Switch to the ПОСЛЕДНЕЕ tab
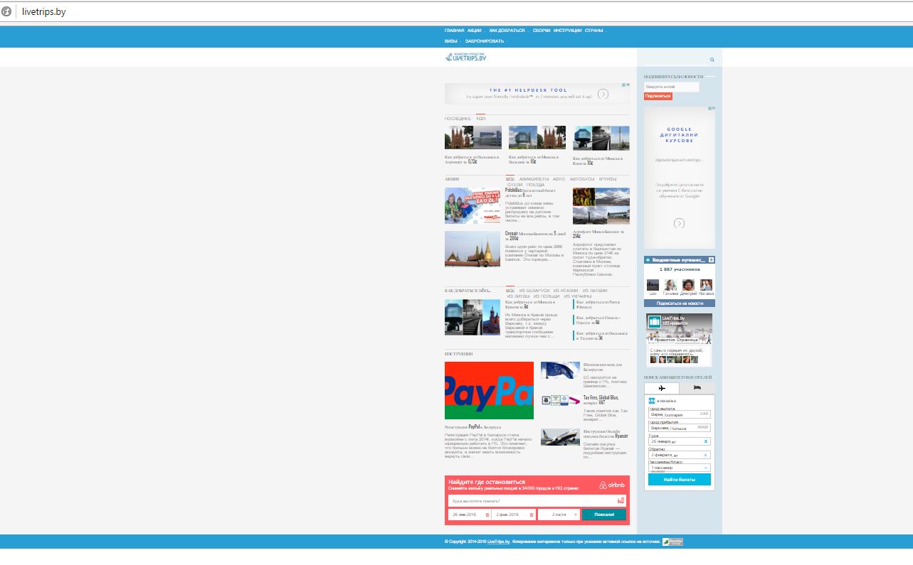913x565 pixels. click(x=458, y=119)
